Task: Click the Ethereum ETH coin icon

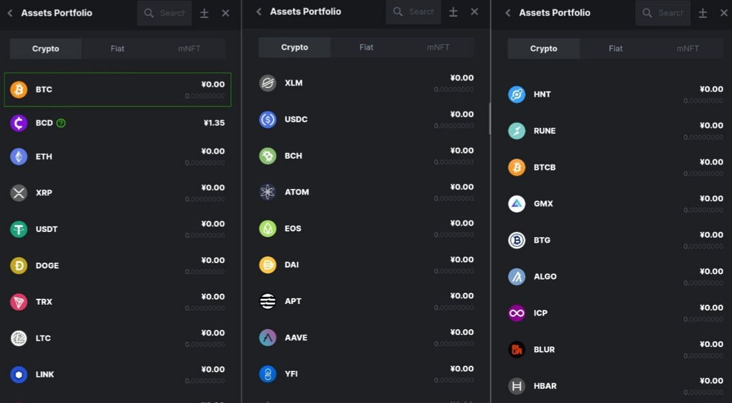Action: pos(19,157)
